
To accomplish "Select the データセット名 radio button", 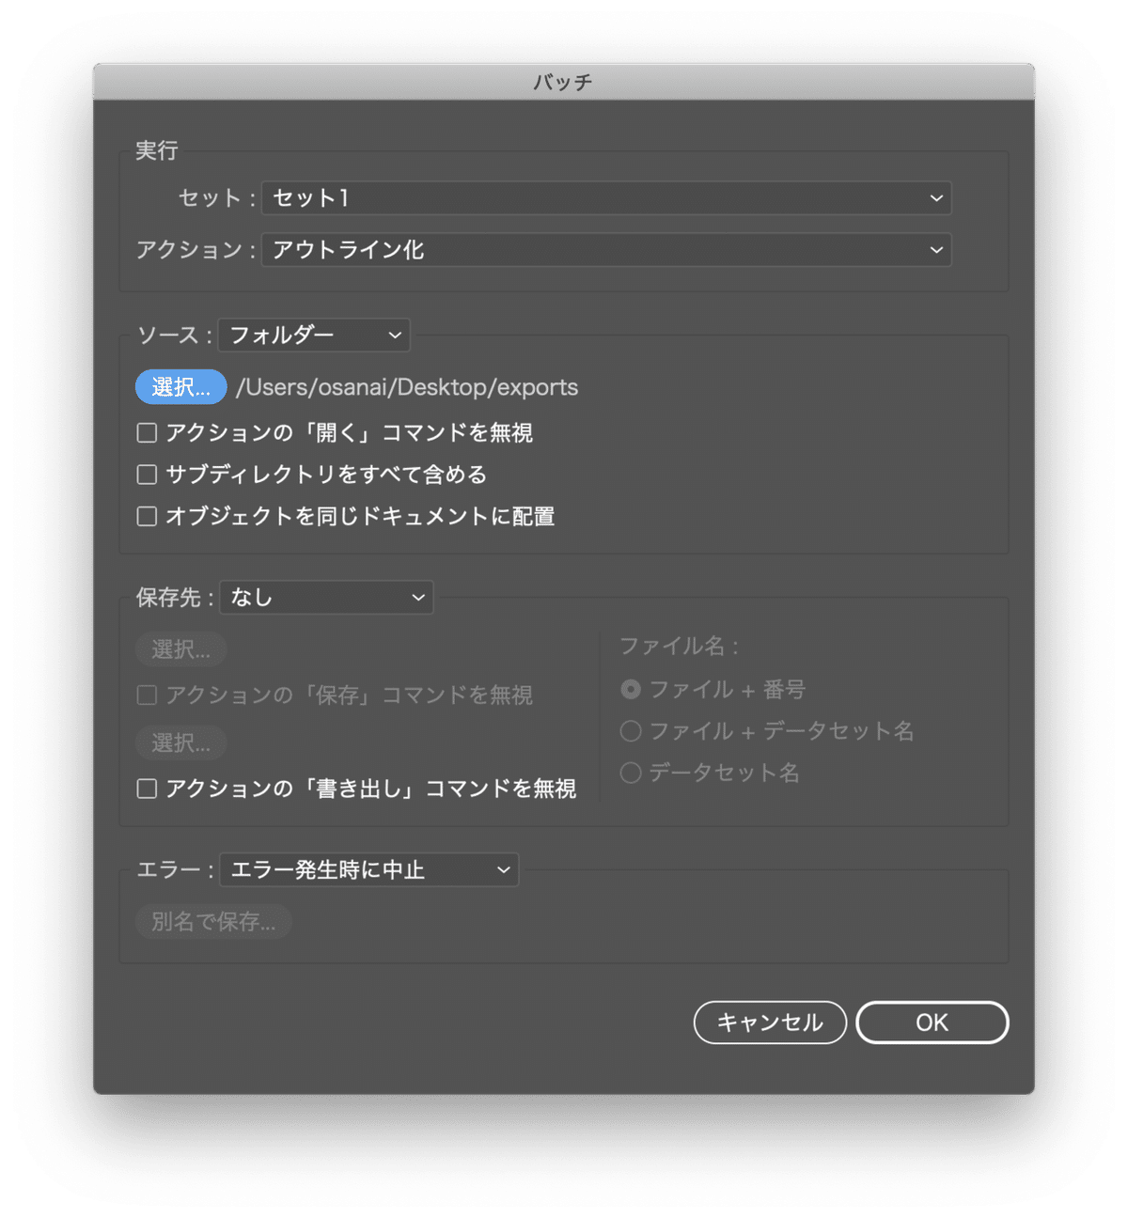I will (631, 773).
